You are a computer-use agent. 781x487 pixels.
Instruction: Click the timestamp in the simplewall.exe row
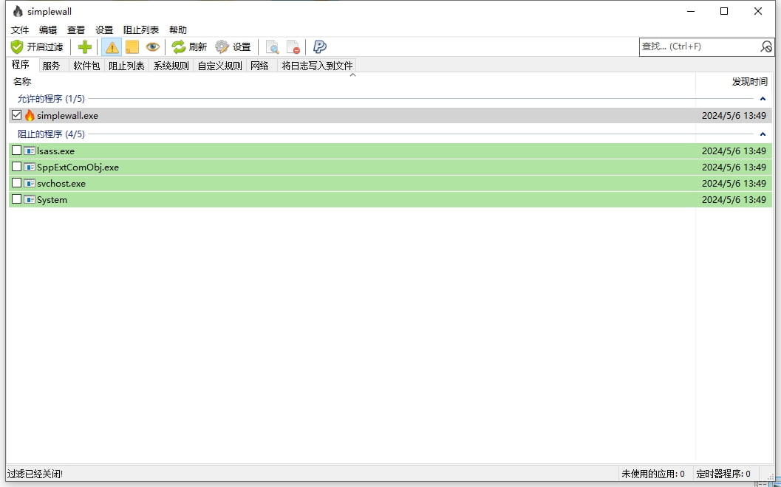[x=734, y=115]
